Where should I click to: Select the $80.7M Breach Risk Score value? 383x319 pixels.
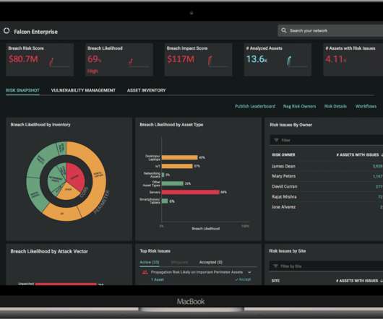pos(23,59)
